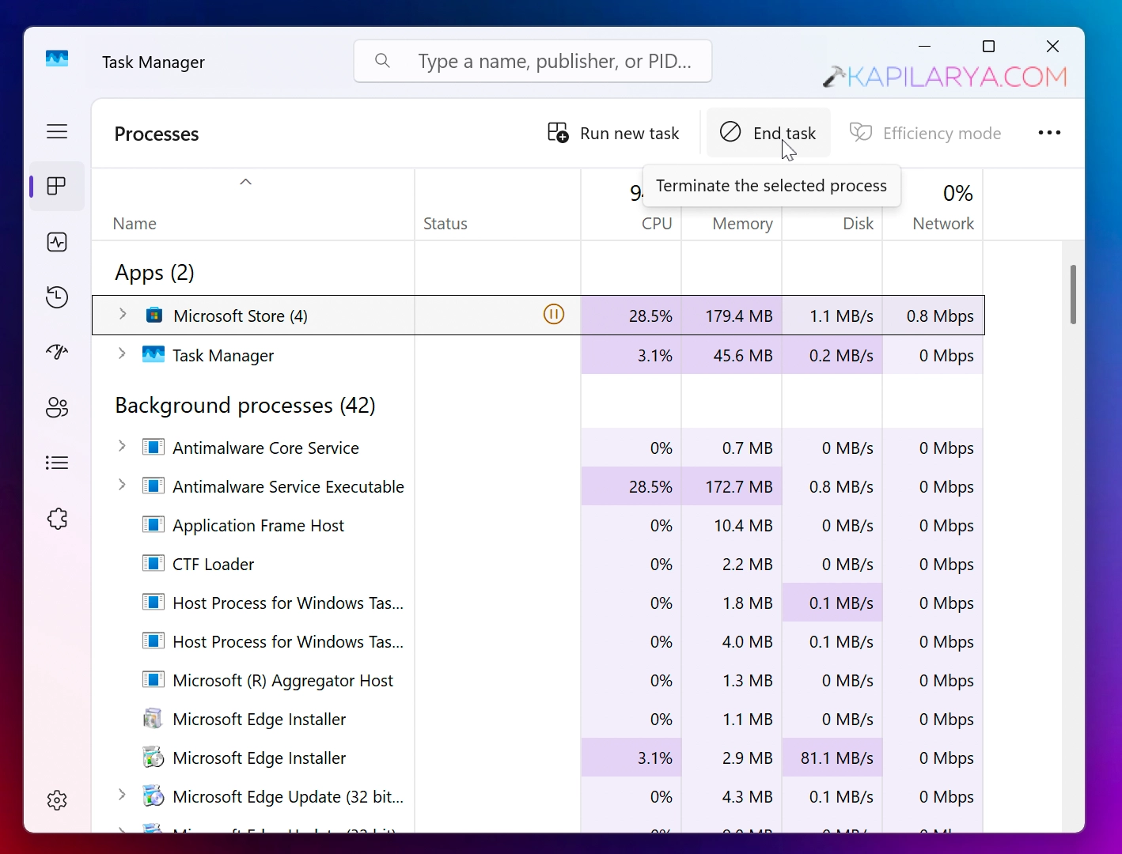The width and height of the screenshot is (1122, 854).
Task: Switch to the Processes page in sidebar
Action: pos(57,186)
